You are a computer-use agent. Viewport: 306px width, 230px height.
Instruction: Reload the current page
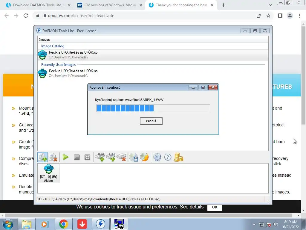pyautogui.click(x=26, y=16)
